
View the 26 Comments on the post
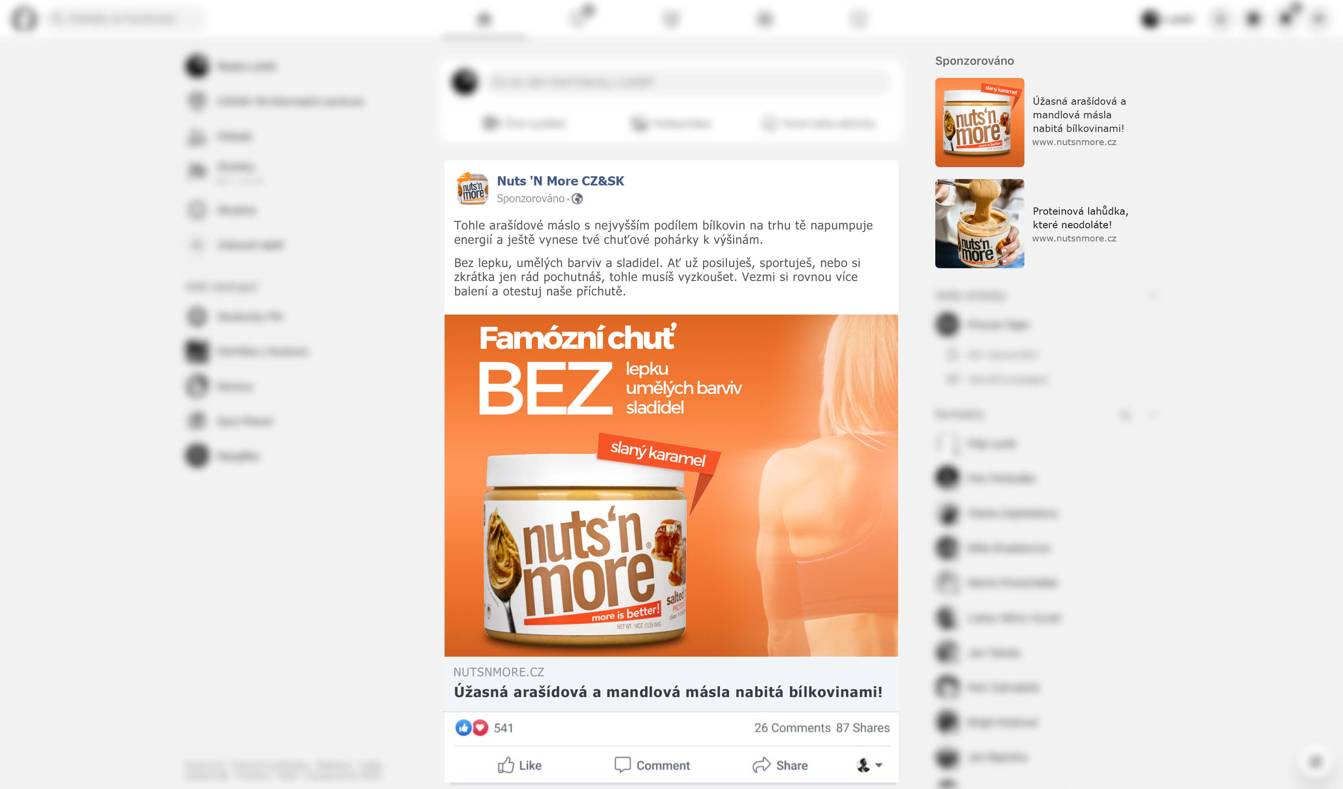click(x=792, y=728)
